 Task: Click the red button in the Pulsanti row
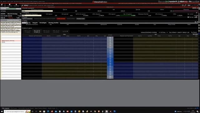pyautogui.click(x=61, y=19)
